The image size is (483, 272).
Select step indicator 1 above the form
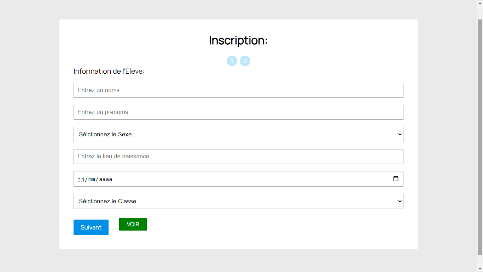click(x=232, y=61)
